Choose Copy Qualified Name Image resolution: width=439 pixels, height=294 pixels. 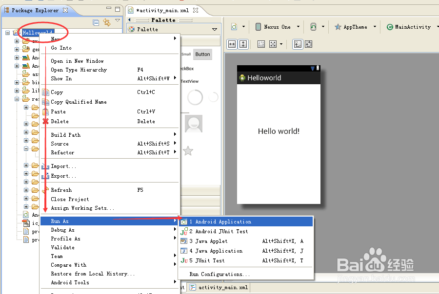[x=109, y=102]
